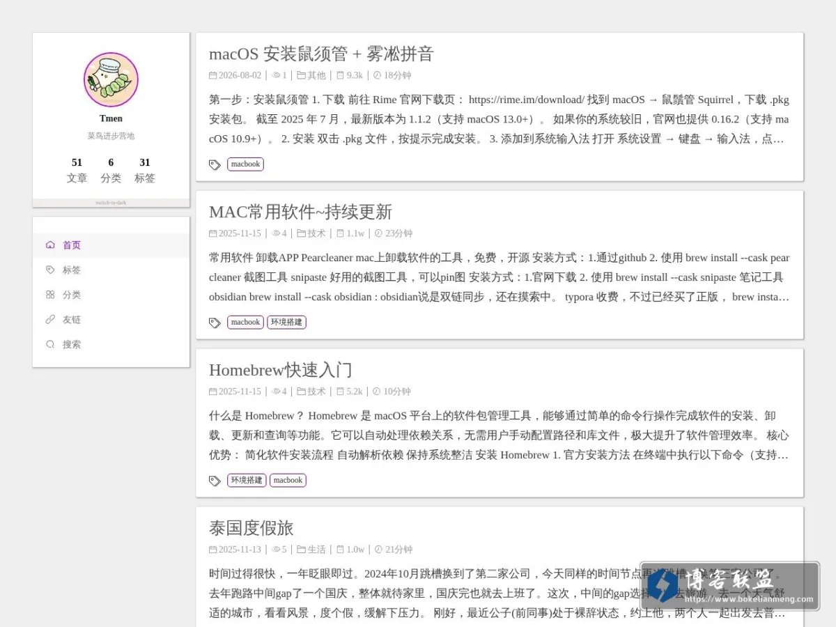The width and height of the screenshot is (836, 627).
Task: Click word count icon beside 5.2k
Action: pyautogui.click(x=341, y=392)
